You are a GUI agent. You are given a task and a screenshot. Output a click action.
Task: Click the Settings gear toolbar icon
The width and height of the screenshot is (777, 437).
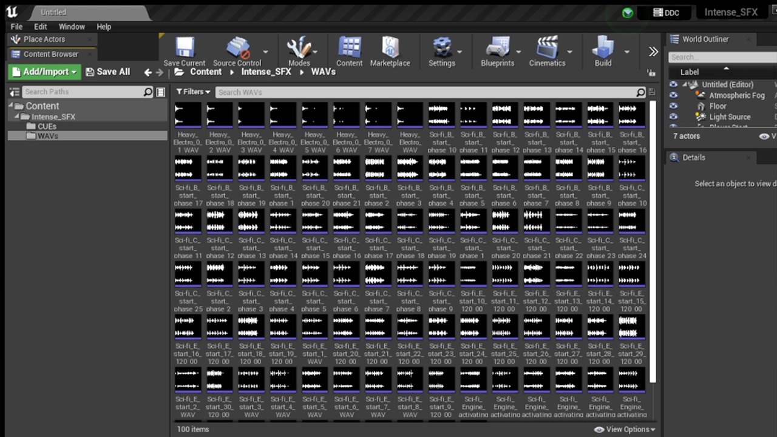tap(441, 47)
